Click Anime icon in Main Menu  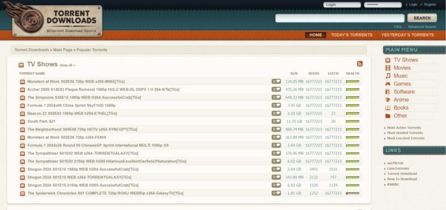(x=388, y=100)
